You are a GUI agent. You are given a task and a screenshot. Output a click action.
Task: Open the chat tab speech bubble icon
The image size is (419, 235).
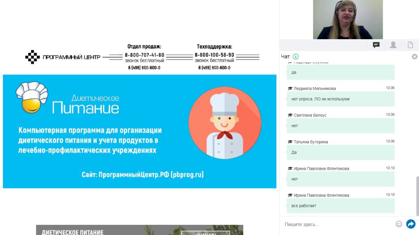[x=376, y=45]
